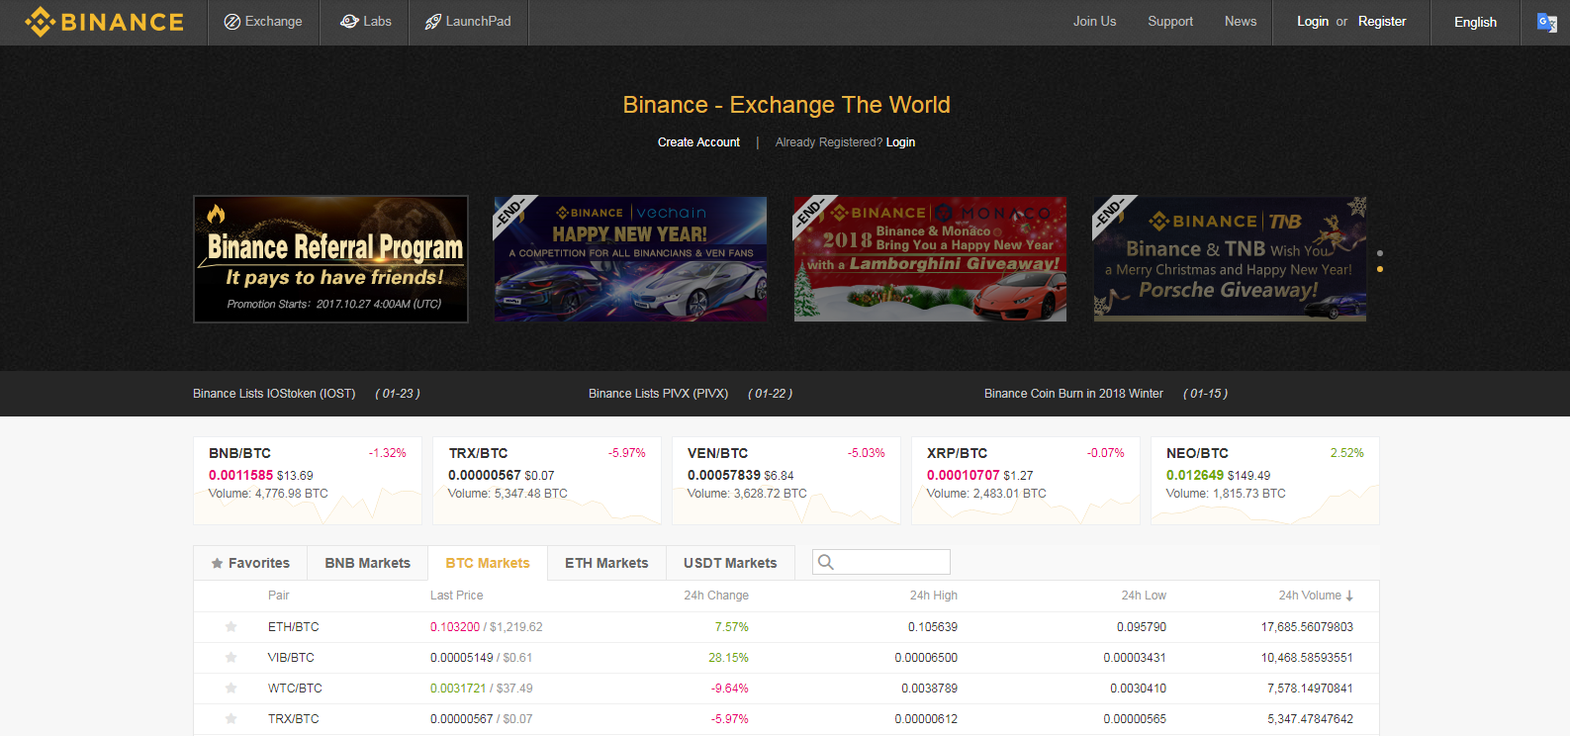This screenshot has width=1570, height=736.
Task: Open the Vechain Happy New Year banner
Action: pyautogui.click(x=630, y=259)
